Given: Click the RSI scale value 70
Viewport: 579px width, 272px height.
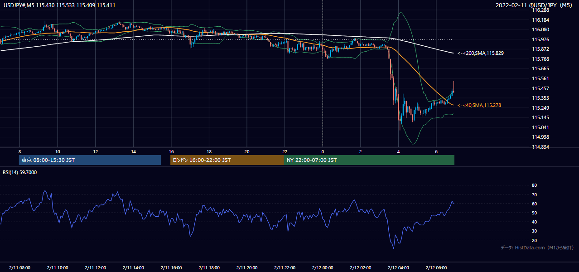Looking at the screenshot, I should (x=534, y=194).
